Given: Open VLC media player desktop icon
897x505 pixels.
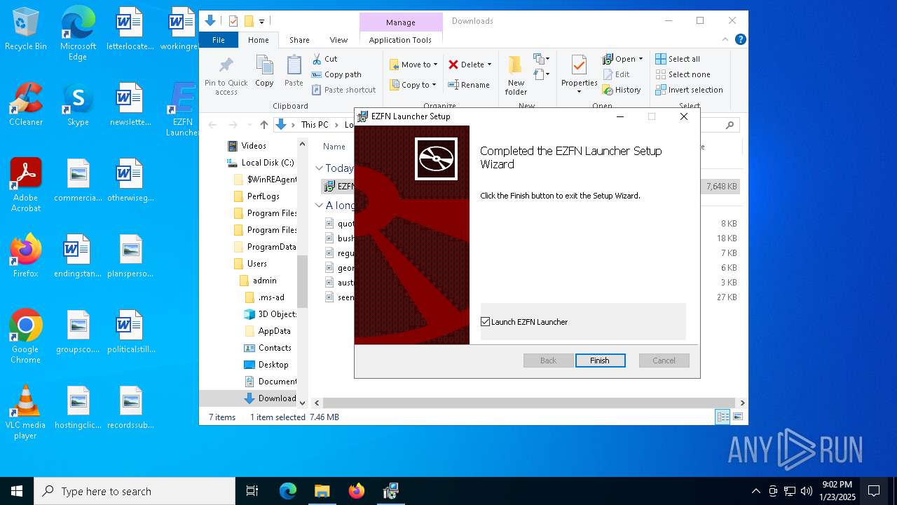Looking at the screenshot, I should tap(25, 412).
